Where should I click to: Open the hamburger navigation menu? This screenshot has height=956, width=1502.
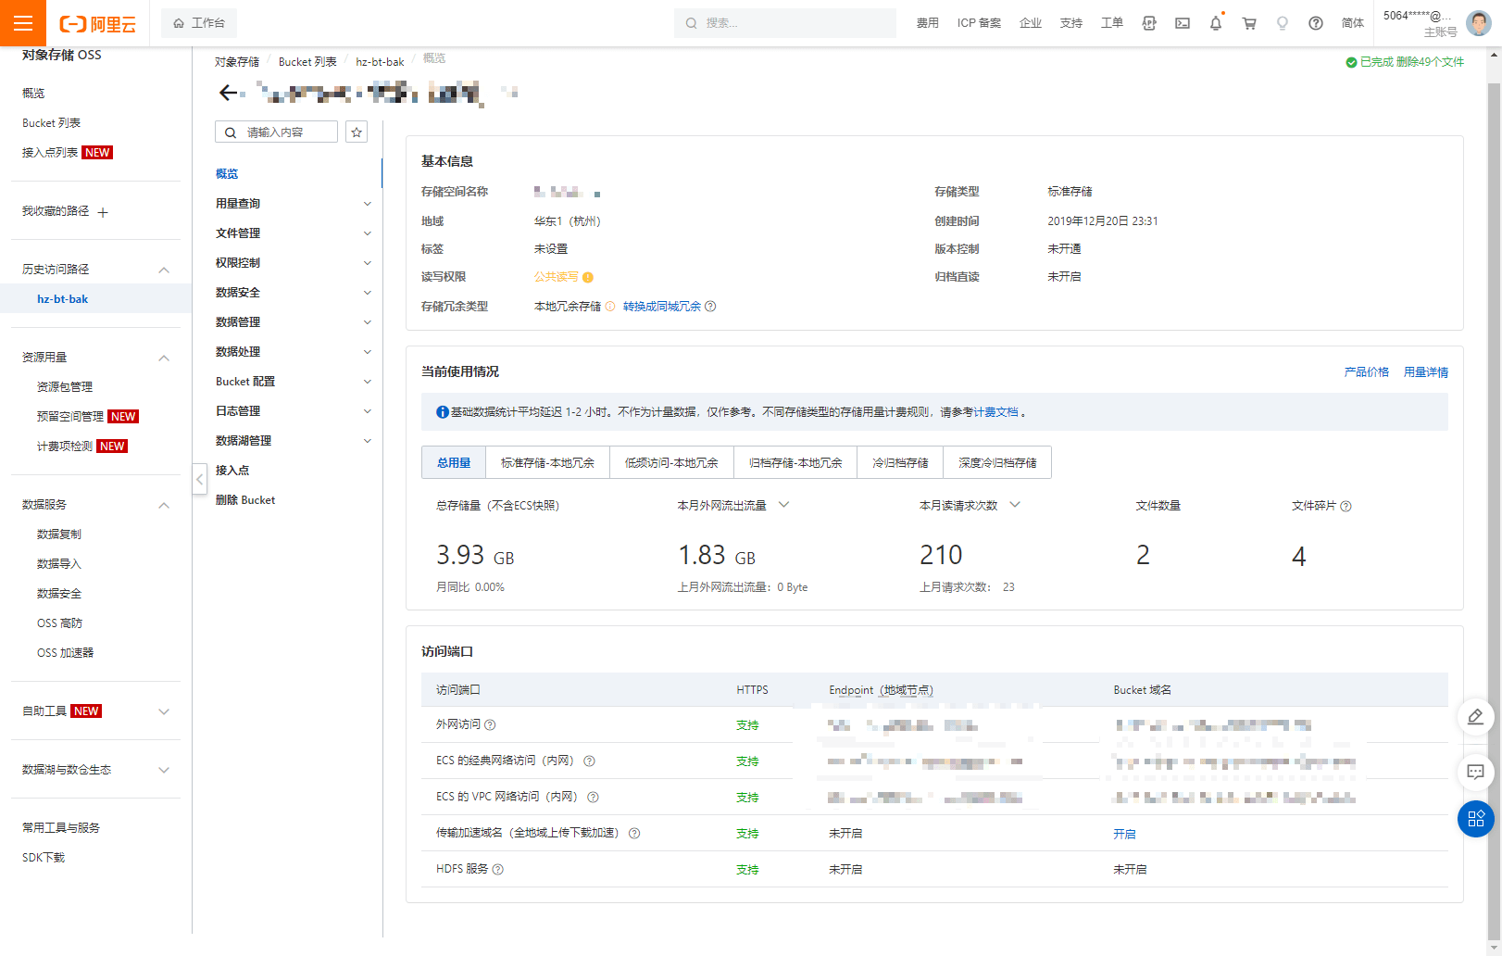(22, 23)
